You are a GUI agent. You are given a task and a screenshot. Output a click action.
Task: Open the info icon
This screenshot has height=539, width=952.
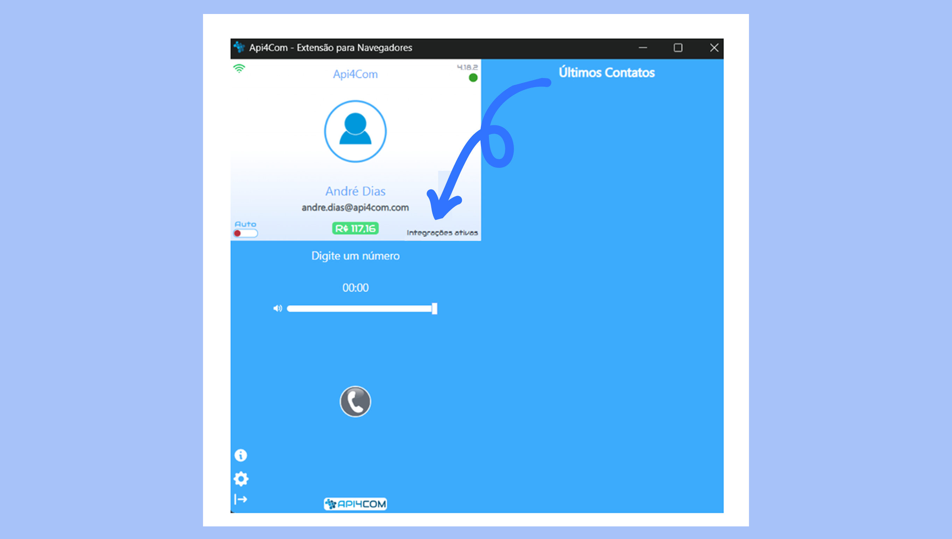coord(240,455)
